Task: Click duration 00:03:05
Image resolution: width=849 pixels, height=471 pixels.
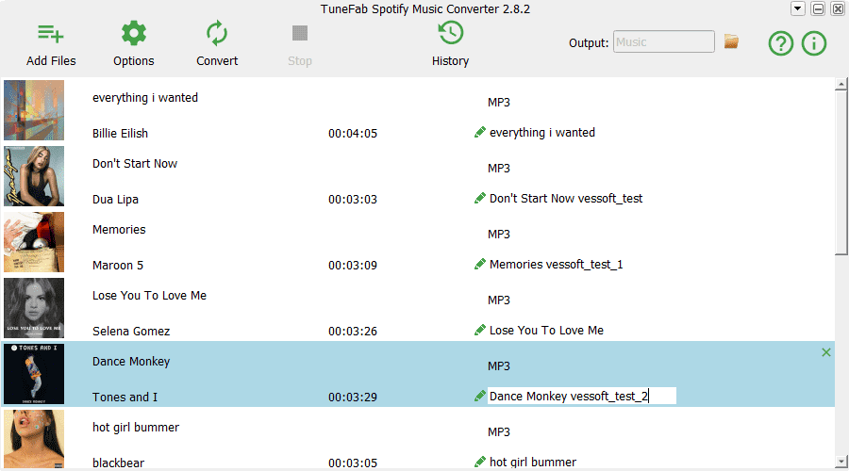Action: [353, 463]
